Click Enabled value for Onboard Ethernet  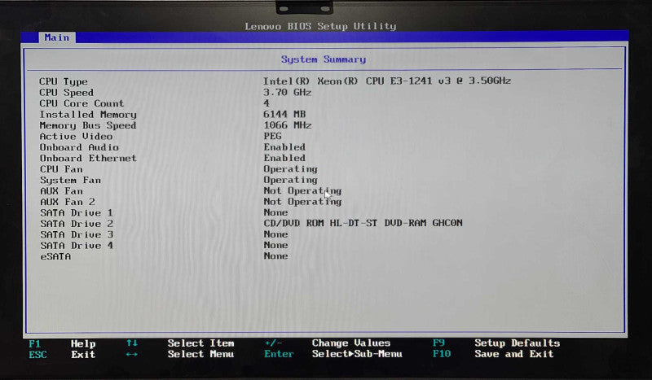click(x=284, y=158)
